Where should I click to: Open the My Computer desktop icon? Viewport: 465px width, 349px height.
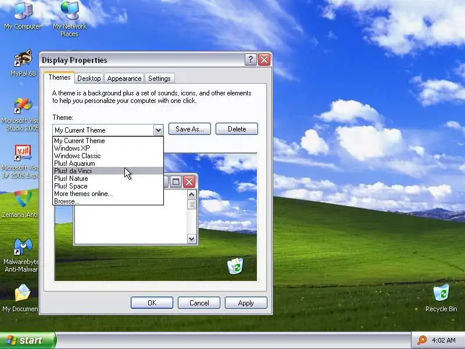[23, 15]
